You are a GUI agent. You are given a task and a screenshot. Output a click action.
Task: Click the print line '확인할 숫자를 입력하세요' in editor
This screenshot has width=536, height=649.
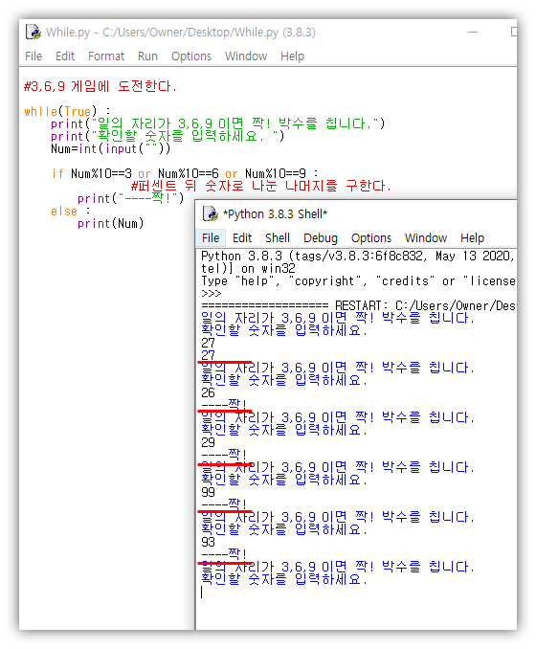pos(167,136)
